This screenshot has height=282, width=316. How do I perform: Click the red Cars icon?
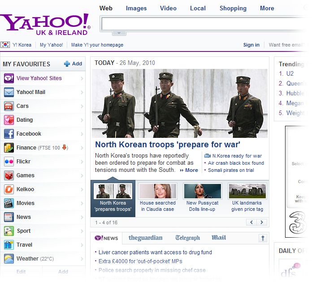tap(9, 106)
